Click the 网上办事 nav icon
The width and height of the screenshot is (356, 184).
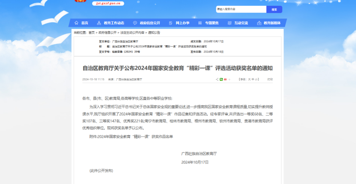[170, 23]
